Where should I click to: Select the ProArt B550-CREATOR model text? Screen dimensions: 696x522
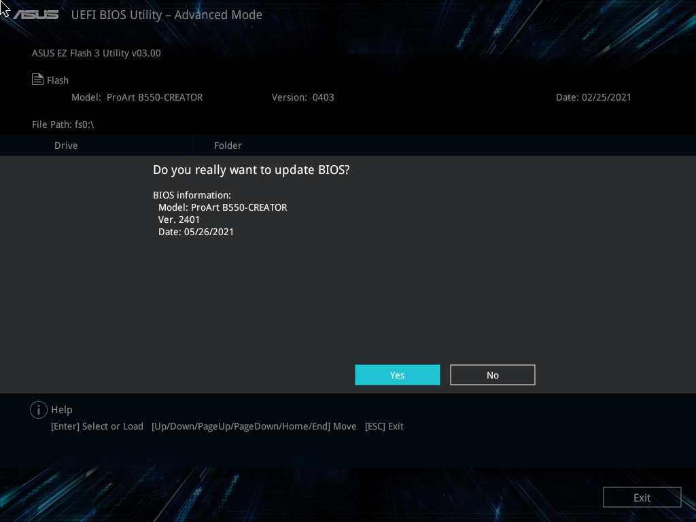[x=154, y=97]
